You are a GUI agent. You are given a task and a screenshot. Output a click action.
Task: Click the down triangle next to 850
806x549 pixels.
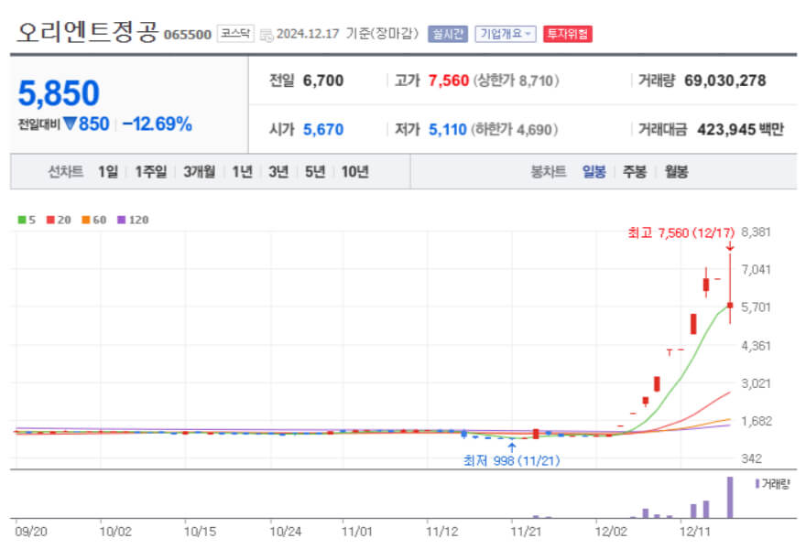[x=70, y=124]
